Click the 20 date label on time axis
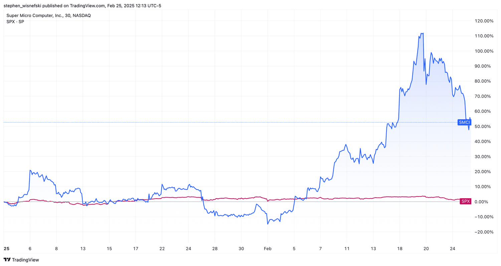501x266 pixels. [x=426, y=249]
